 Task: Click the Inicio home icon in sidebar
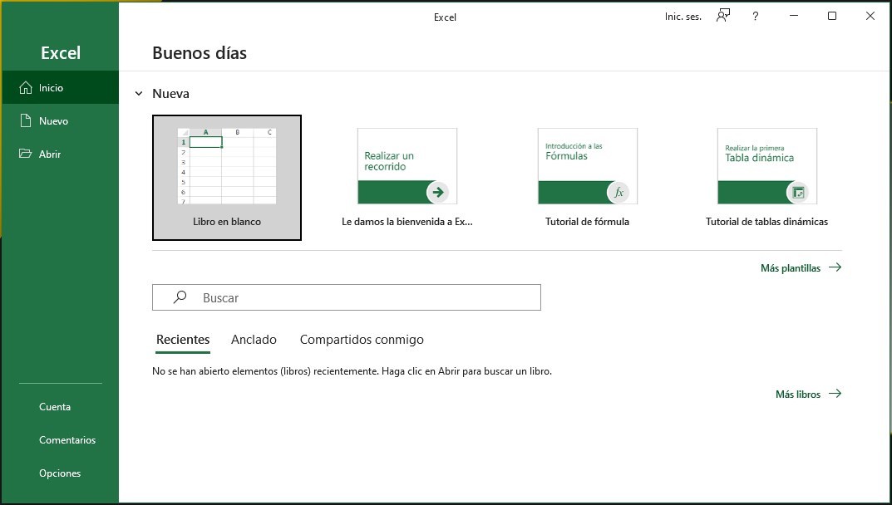tap(25, 87)
